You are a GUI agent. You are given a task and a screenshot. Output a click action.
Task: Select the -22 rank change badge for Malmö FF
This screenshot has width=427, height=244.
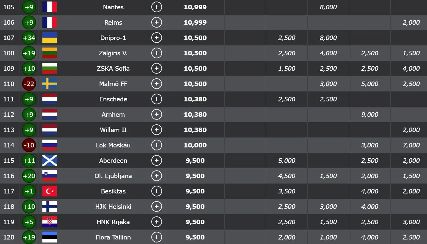29,84
